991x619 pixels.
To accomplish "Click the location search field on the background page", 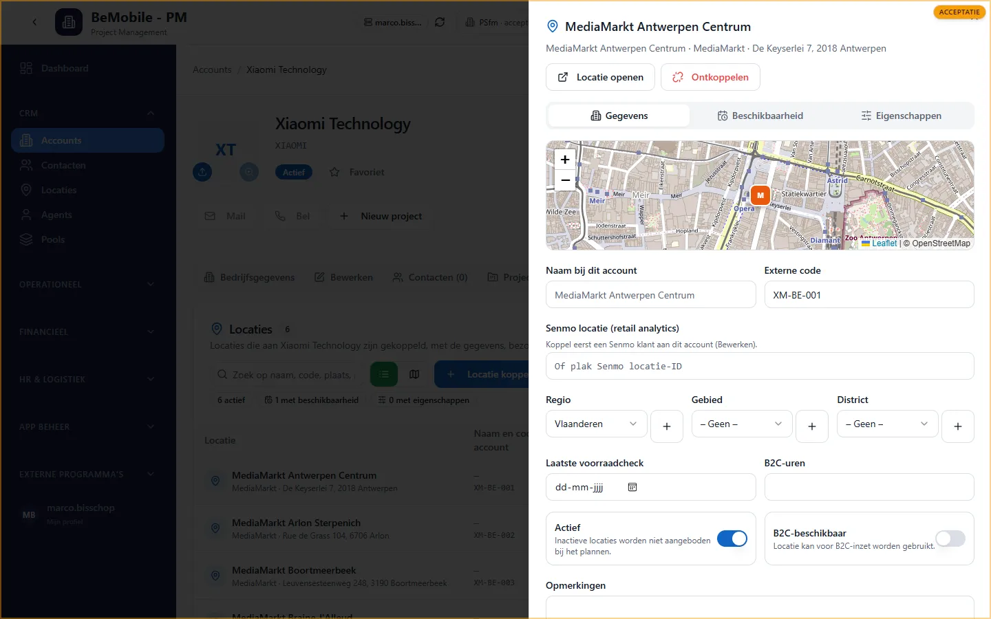I will (x=286, y=374).
